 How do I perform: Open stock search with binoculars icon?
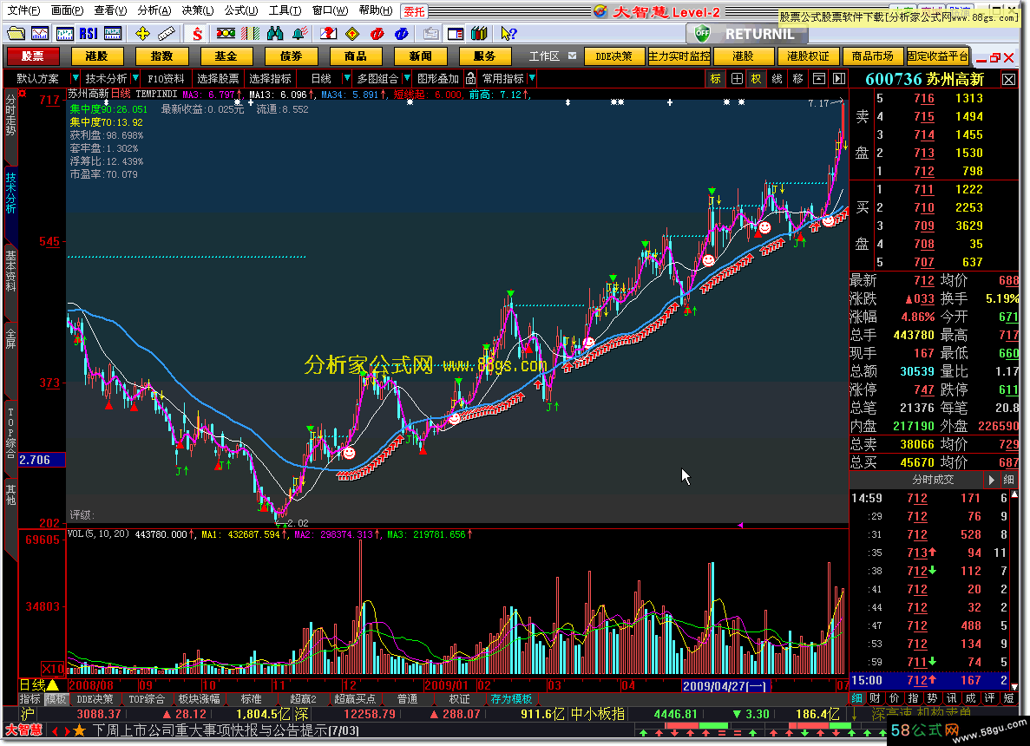(275, 34)
